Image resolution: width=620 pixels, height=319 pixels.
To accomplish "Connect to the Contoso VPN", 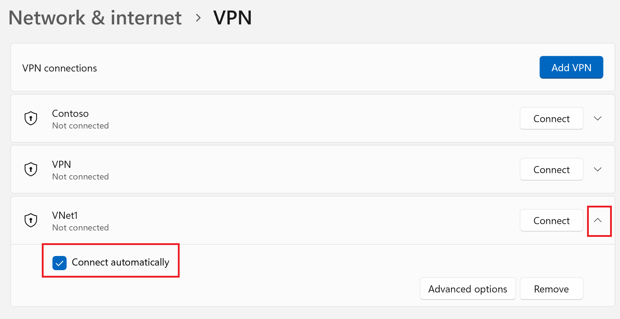I will click(551, 118).
